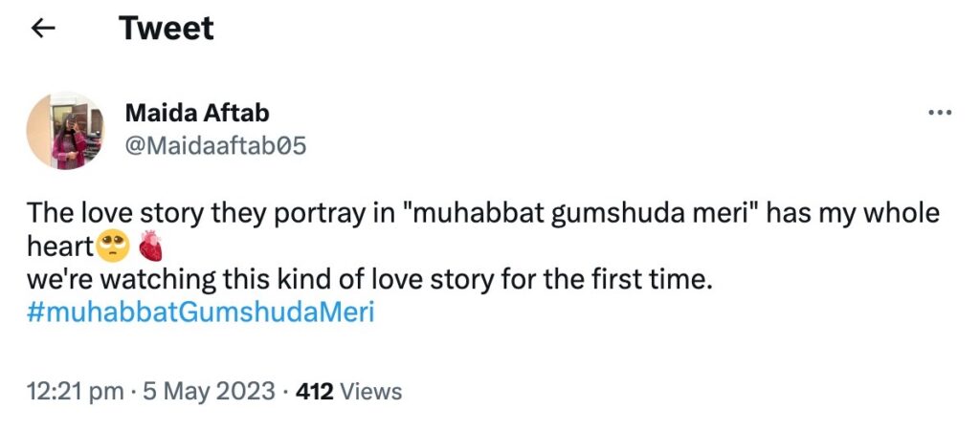980x429 pixels.
Task: Open the three-dot more options menu
Action: pos(941,113)
